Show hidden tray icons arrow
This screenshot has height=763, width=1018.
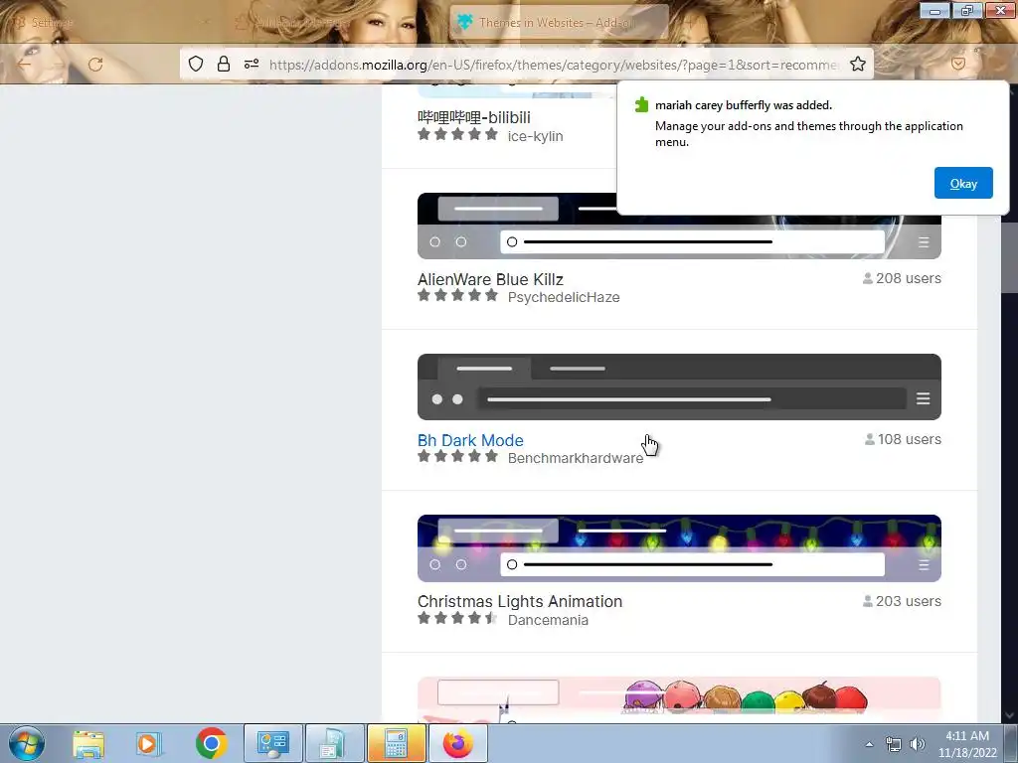click(x=869, y=744)
